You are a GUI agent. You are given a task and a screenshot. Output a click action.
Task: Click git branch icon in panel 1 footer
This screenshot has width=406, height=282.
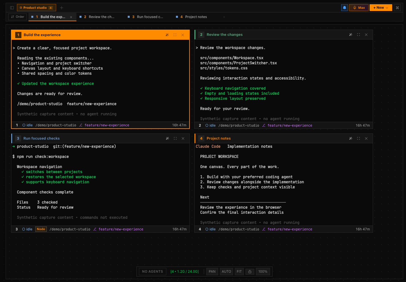(81, 125)
